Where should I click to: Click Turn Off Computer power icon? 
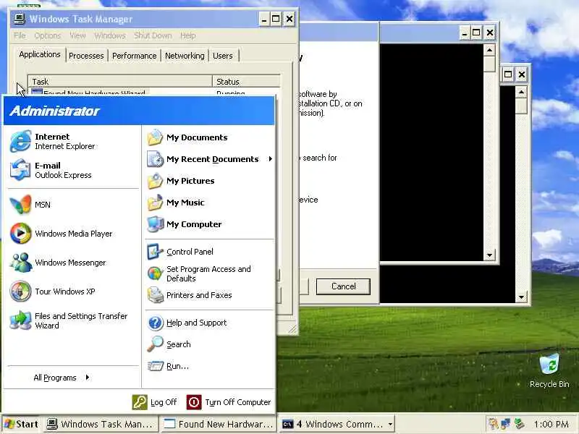tap(194, 402)
